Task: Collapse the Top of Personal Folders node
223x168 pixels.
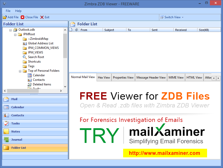Action: click(x=20, y=71)
